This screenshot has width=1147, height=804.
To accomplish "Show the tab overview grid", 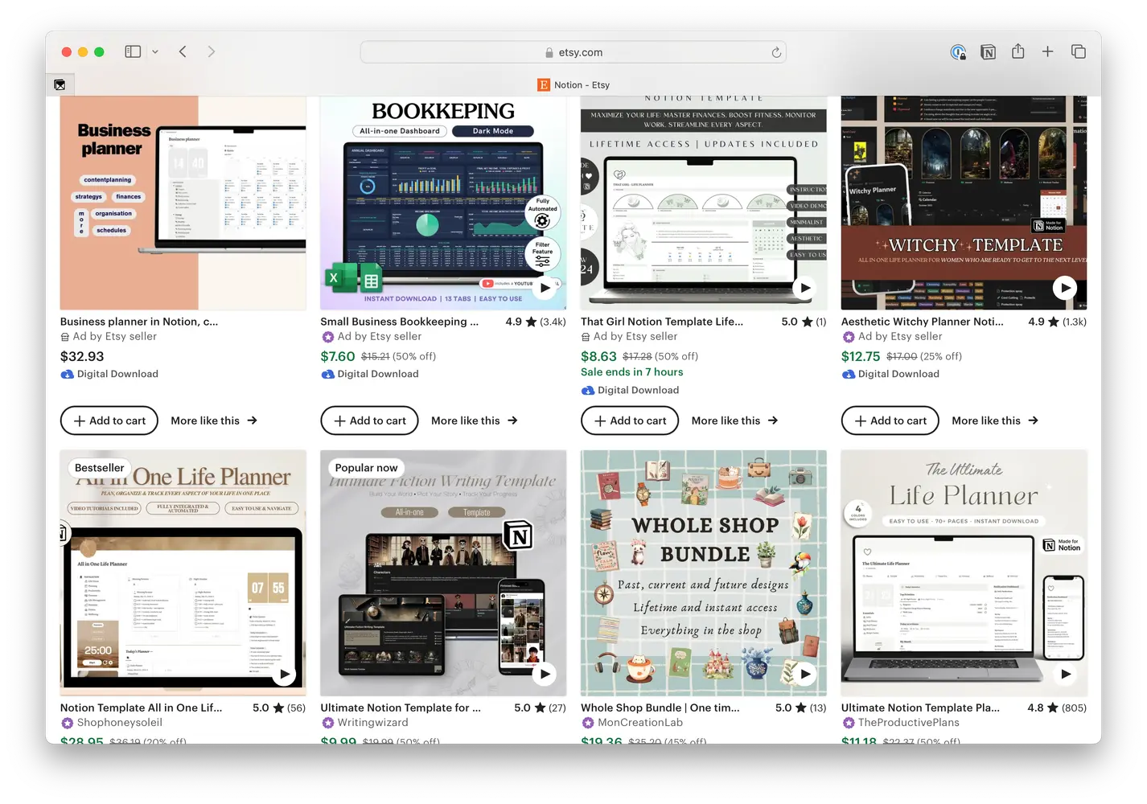I will [1078, 51].
